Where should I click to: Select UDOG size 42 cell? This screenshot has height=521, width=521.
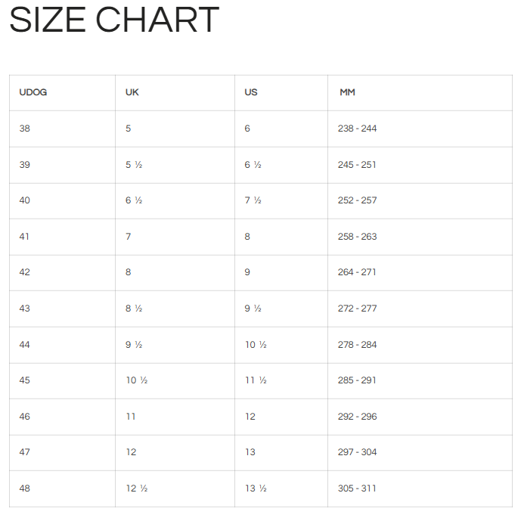pos(25,272)
